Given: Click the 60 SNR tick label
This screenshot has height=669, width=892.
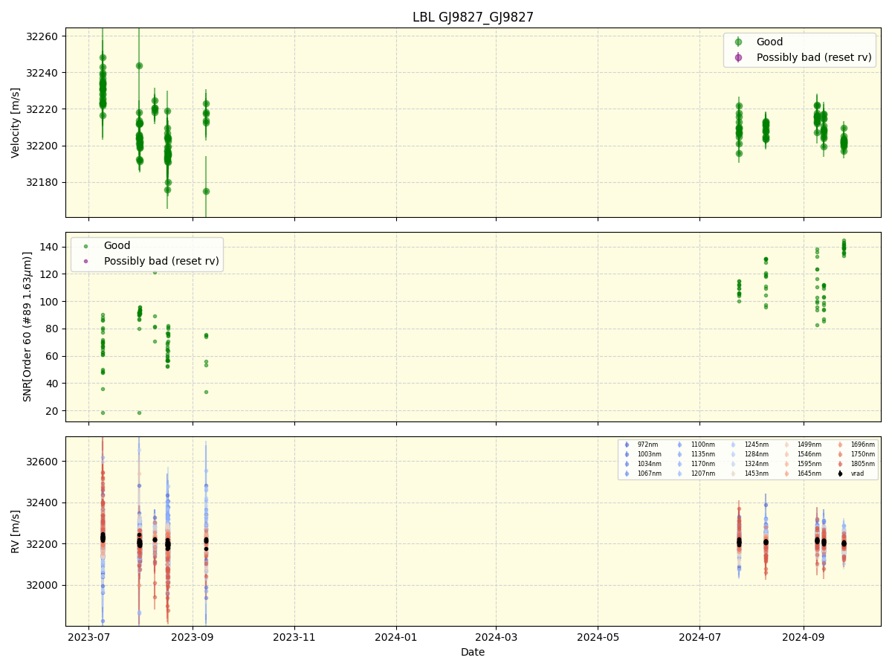Looking at the screenshot, I should [53, 356].
